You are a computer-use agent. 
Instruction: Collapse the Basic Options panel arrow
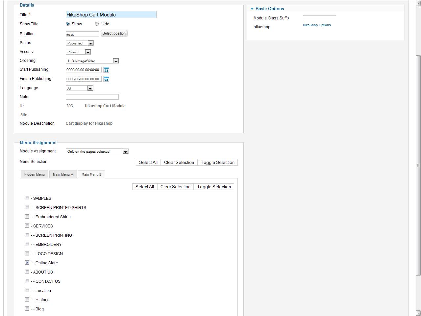click(252, 9)
